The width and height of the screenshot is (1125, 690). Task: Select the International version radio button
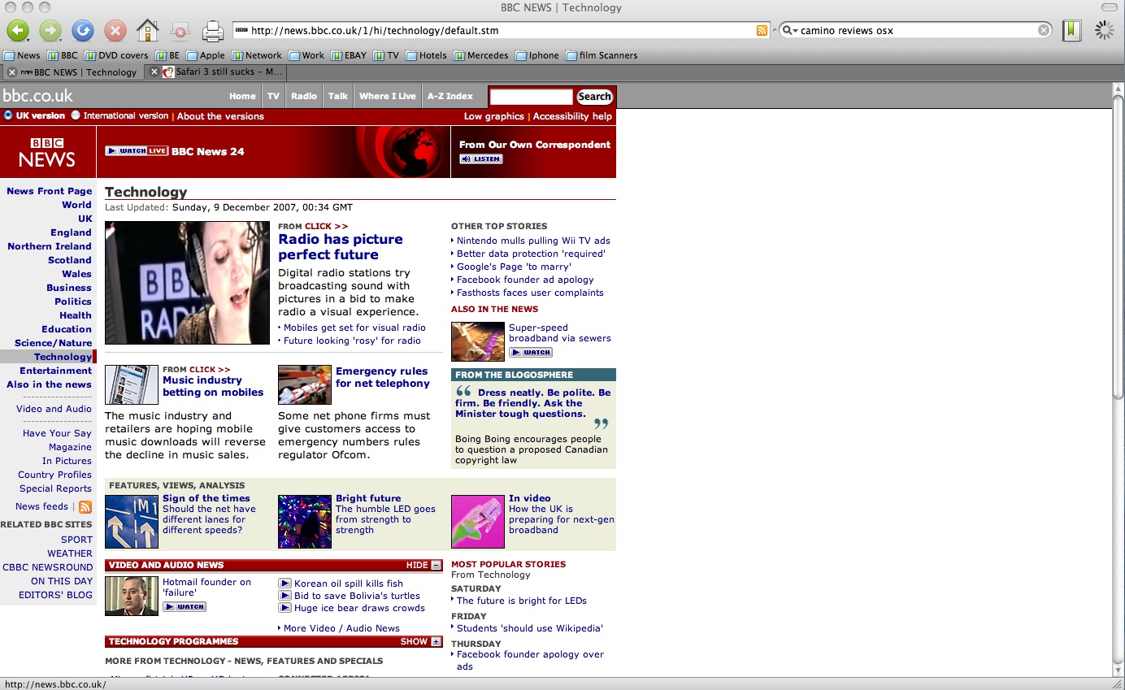[x=76, y=115]
